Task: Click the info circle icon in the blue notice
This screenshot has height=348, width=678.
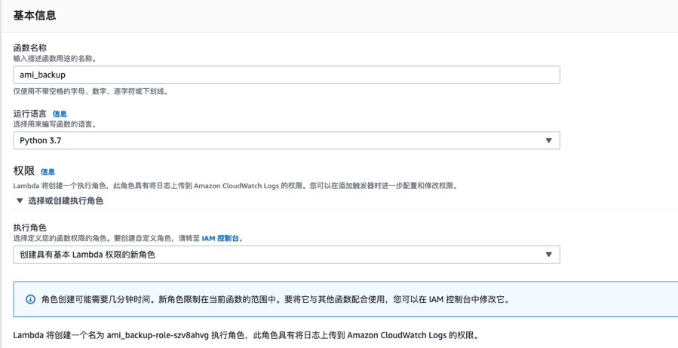Action: pyautogui.click(x=31, y=299)
